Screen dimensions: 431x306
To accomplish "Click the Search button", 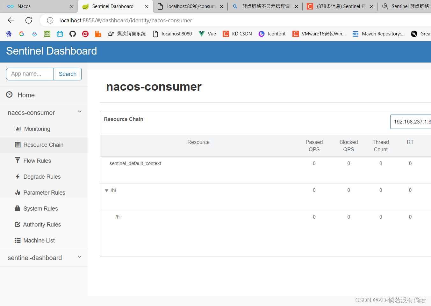I will (x=68, y=74).
